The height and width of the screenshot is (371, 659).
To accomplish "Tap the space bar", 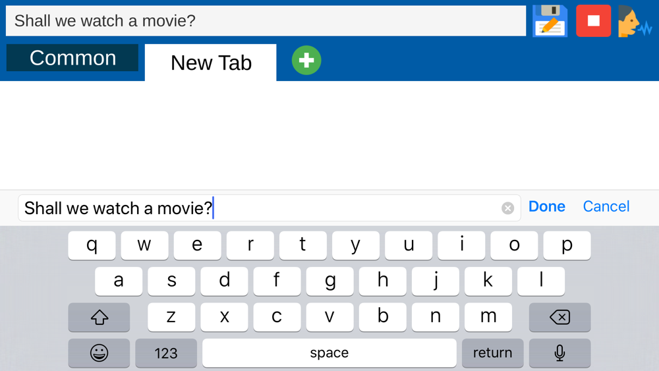I will point(329,353).
